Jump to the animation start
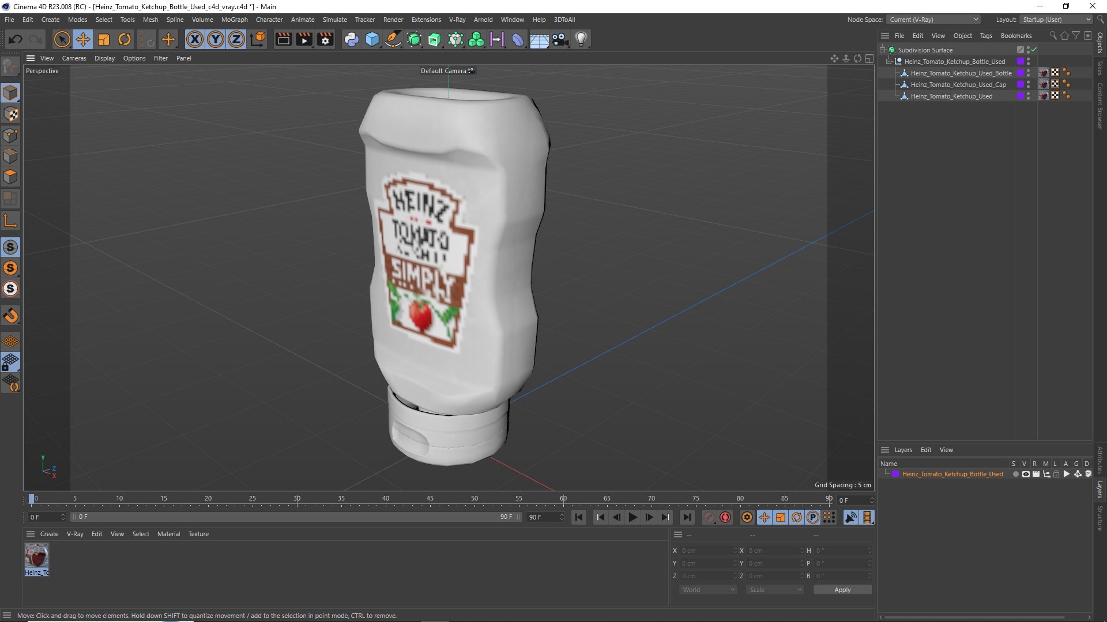 578,517
